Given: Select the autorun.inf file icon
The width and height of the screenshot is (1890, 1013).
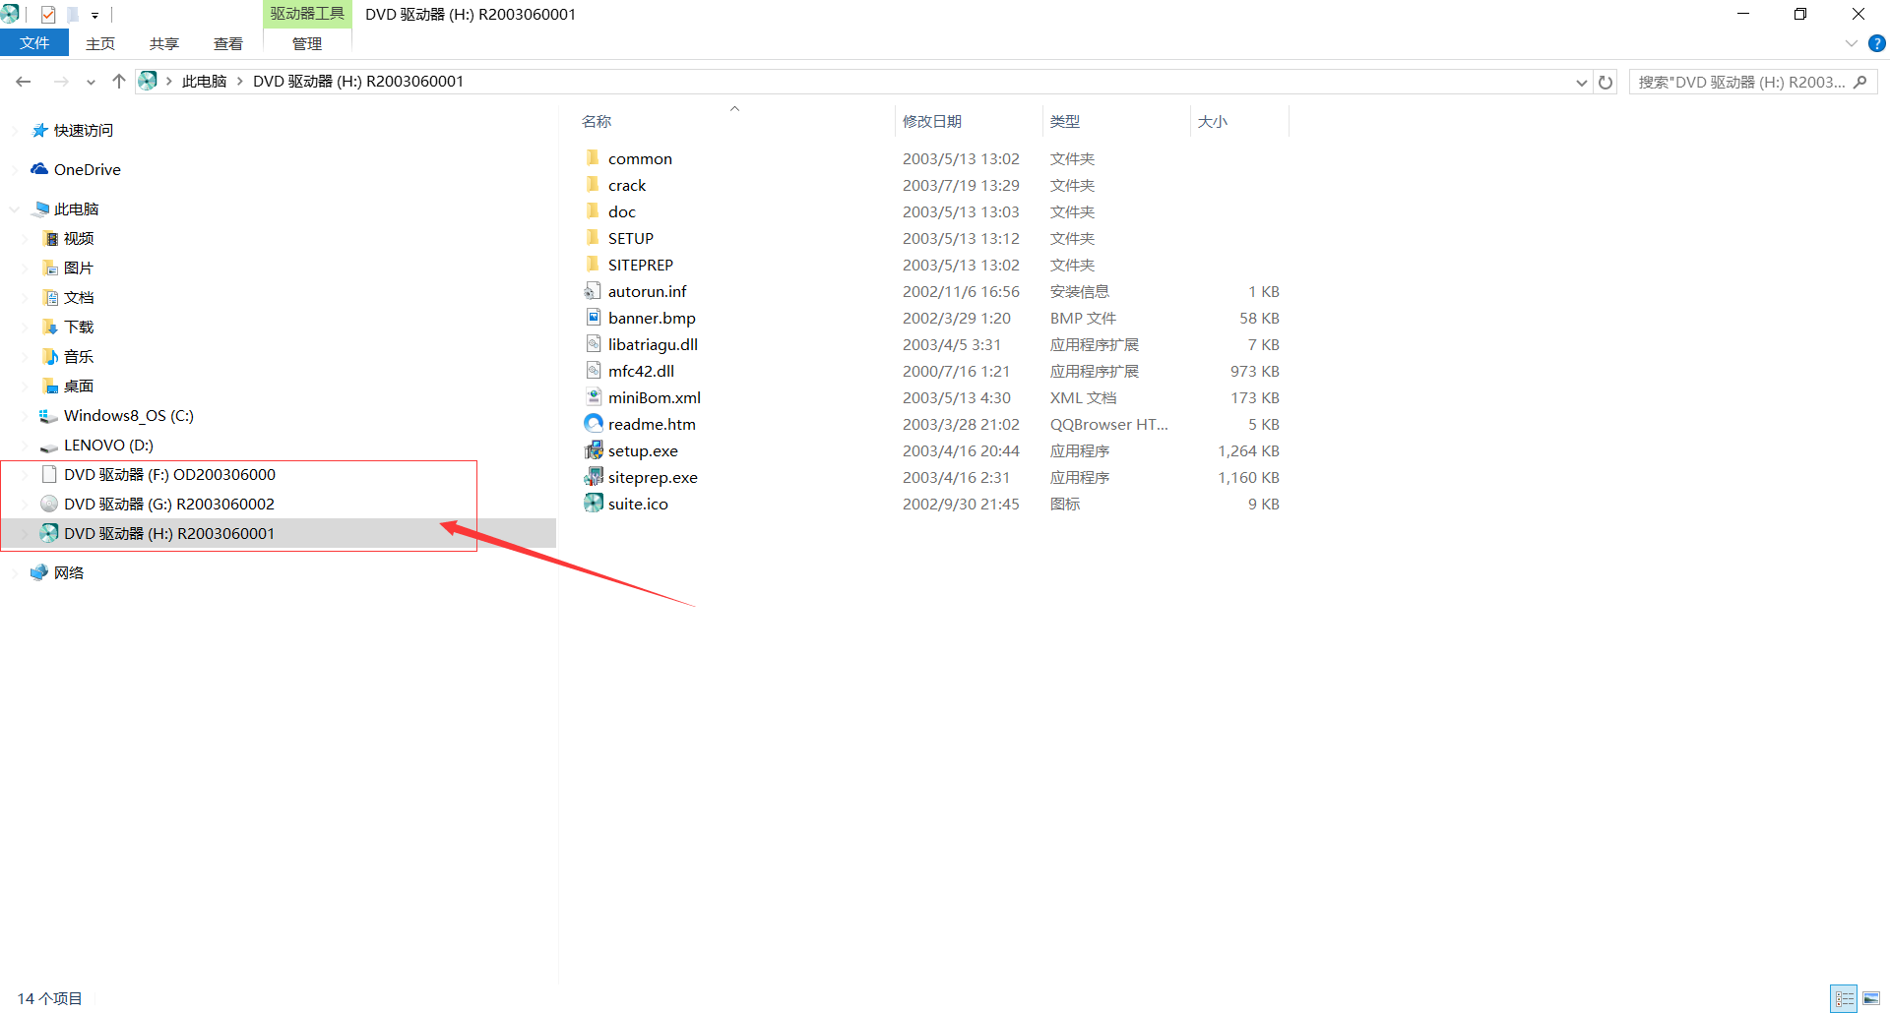Looking at the screenshot, I should (593, 291).
